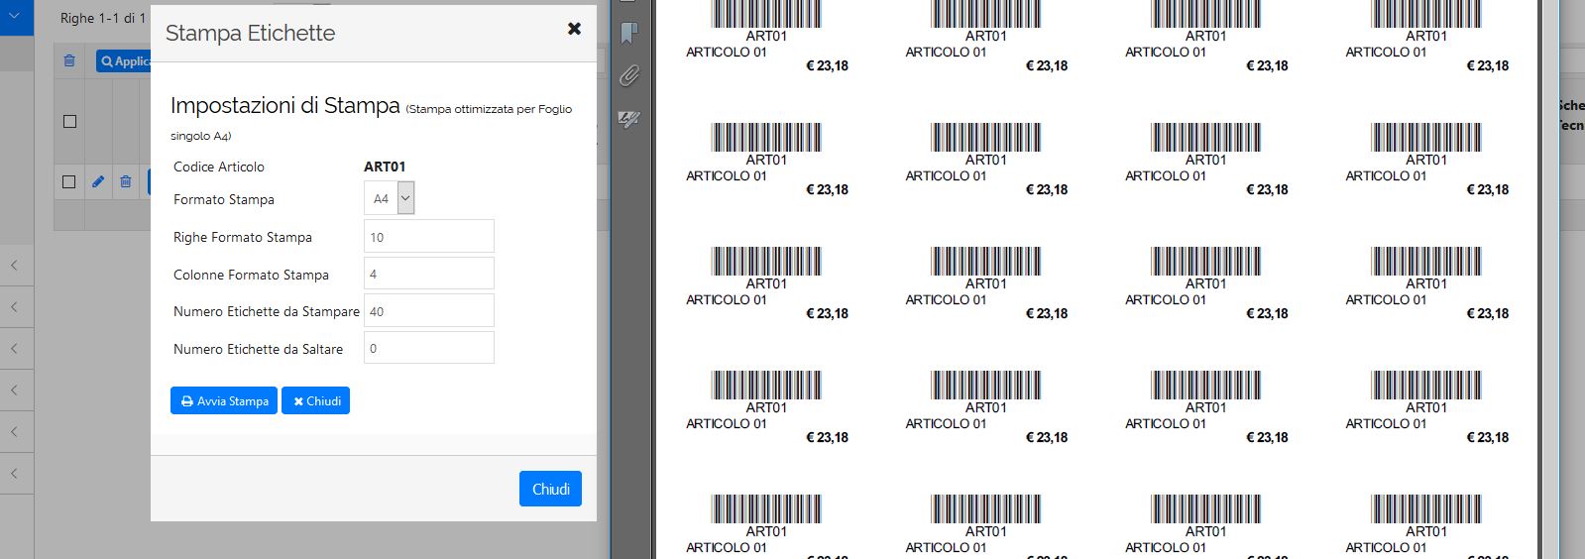Open the Formato Stampa A4 dropdown

click(390, 198)
